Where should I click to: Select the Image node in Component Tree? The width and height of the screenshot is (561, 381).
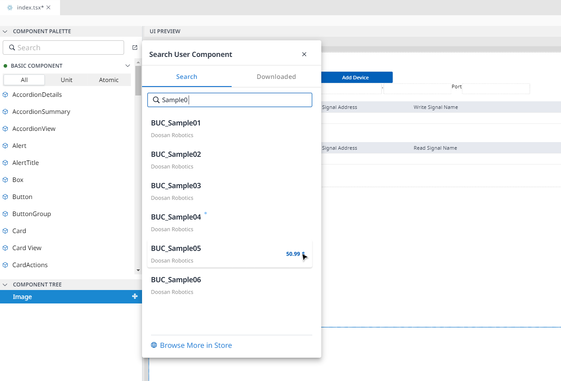pyautogui.click(x=71, y=297)
